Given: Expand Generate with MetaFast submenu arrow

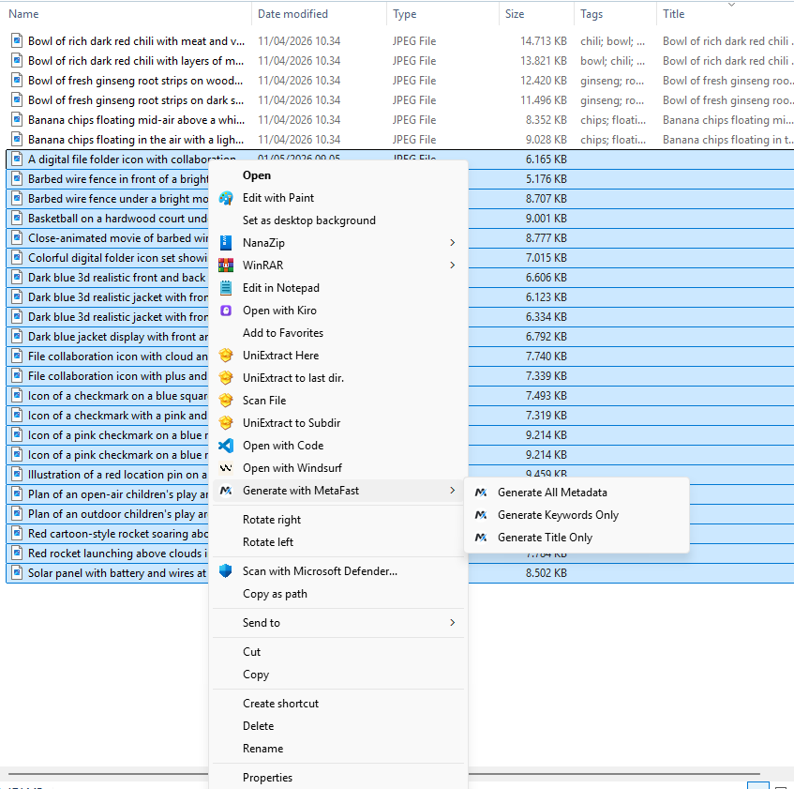Looking at the screenshot, I should click(x=452, y=490).
